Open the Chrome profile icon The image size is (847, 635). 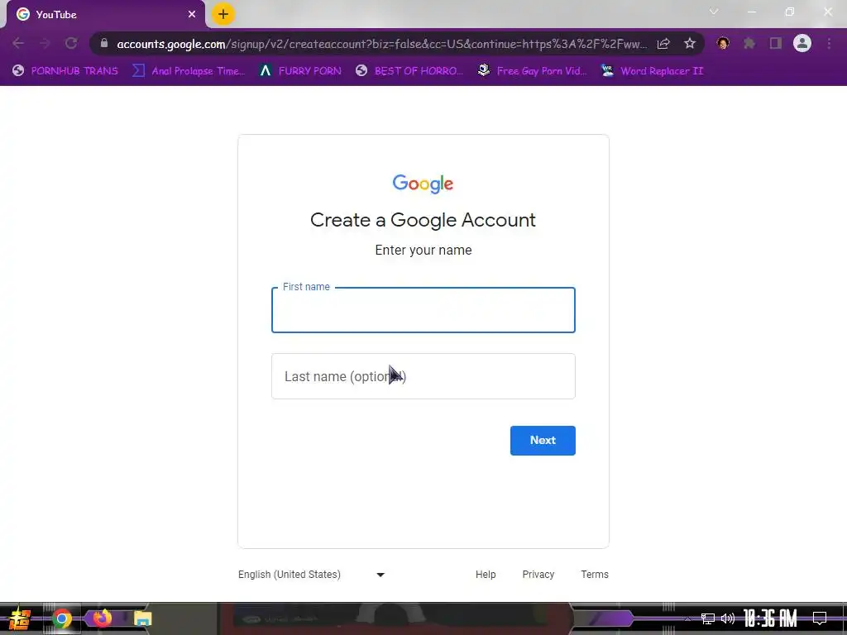(802, 43)
